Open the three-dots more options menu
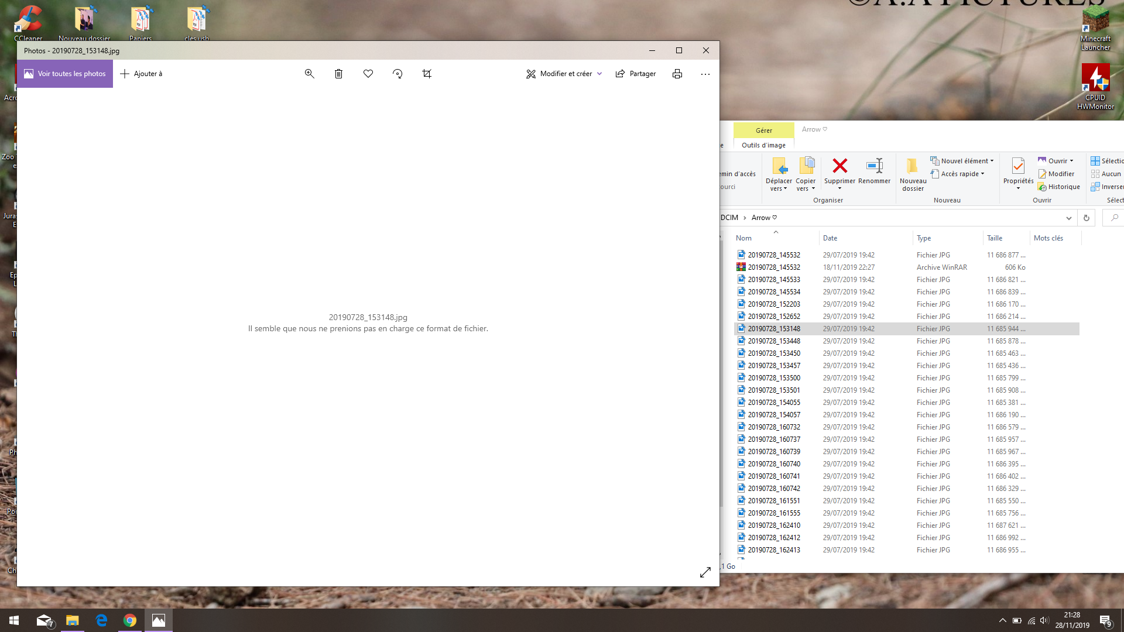 tap(705, 74)
